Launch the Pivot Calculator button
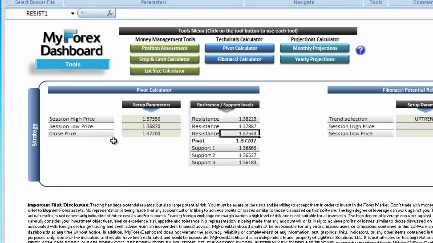433x243 pixels. tap(240, 48)
